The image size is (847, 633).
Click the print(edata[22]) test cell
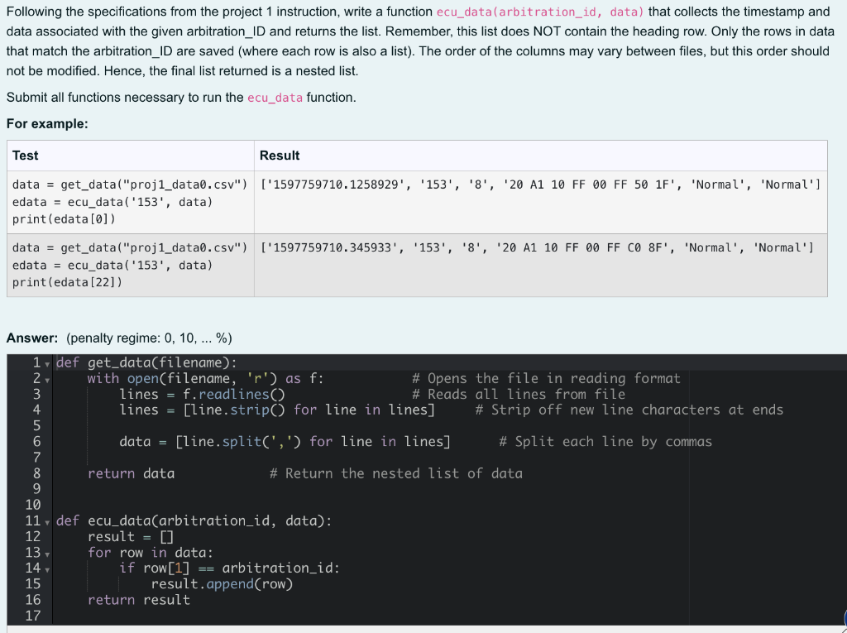point(130,266)
